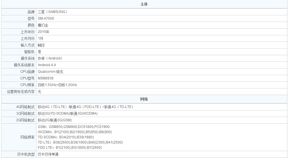
Task: Click the model number SM-A7000
Action: pyautogui.click(x=46, y=18)
